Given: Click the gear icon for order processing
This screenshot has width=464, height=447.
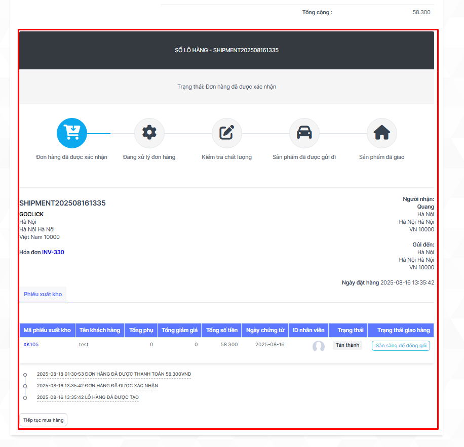Looking at the screenshot, I should (149, 133).
